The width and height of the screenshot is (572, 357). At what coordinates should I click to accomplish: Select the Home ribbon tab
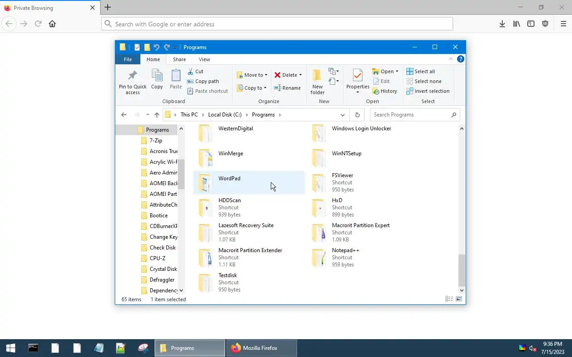153,59
